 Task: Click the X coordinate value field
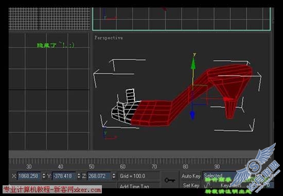pyautogui.click(x=29, y=176)
